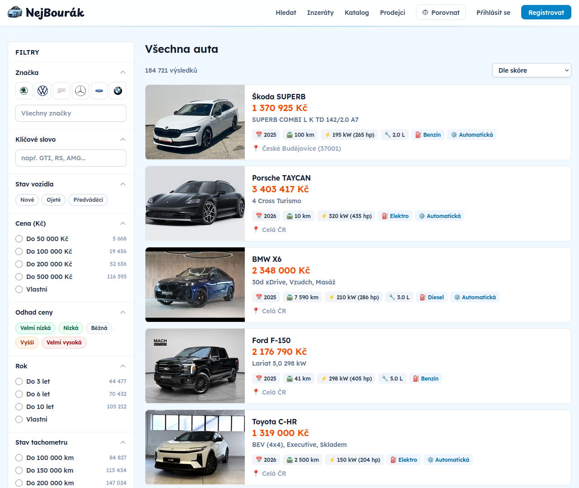Viewport: 579px width, 488px height.
Task: Open the BMW X6 car photo
Action: pyautogui.click(x=195, y=285)
